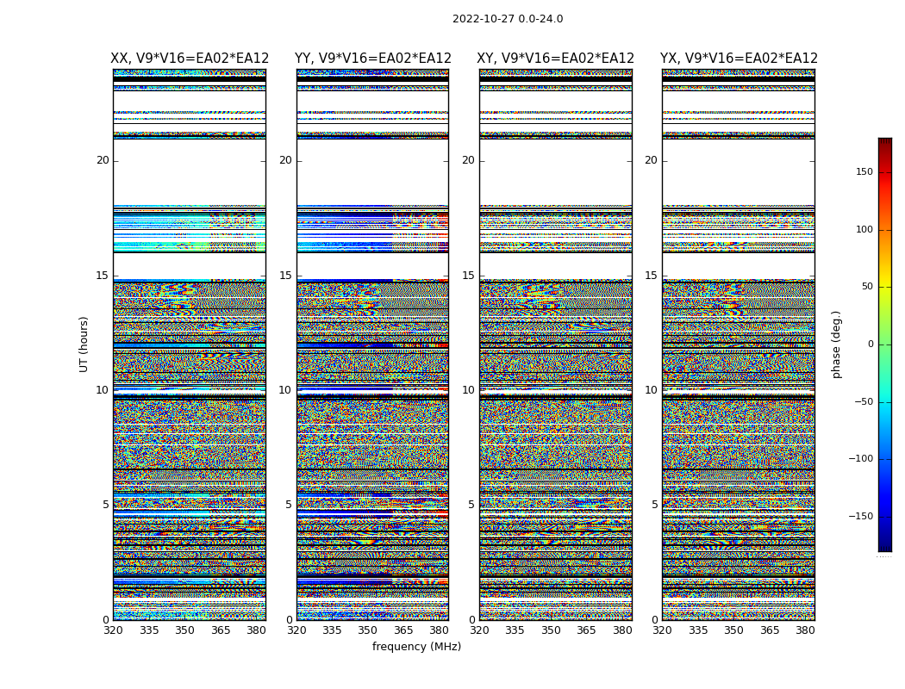
Task: Click the date title 2022-10-27 0.0-24.0
Action: pyautogui.click(x=508, y=19)
